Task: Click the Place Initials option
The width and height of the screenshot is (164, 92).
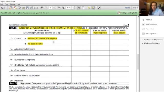Action: [148, 29]
